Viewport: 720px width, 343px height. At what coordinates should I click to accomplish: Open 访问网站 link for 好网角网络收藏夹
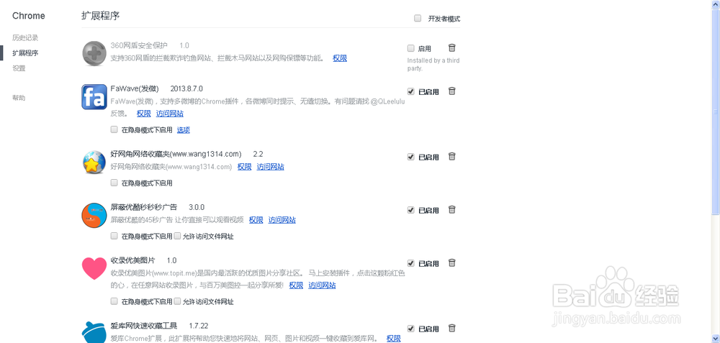271,166
